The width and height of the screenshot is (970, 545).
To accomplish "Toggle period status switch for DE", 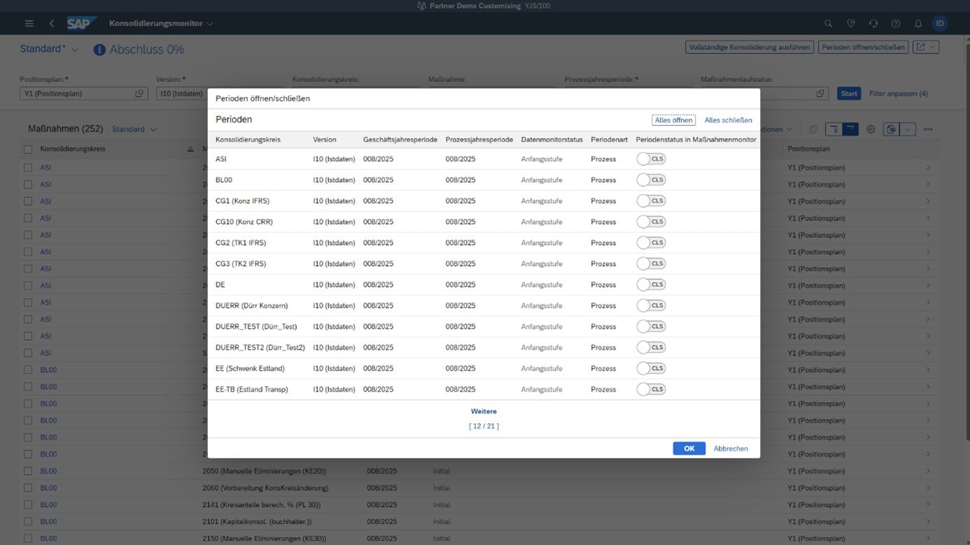I will (651, 285).
